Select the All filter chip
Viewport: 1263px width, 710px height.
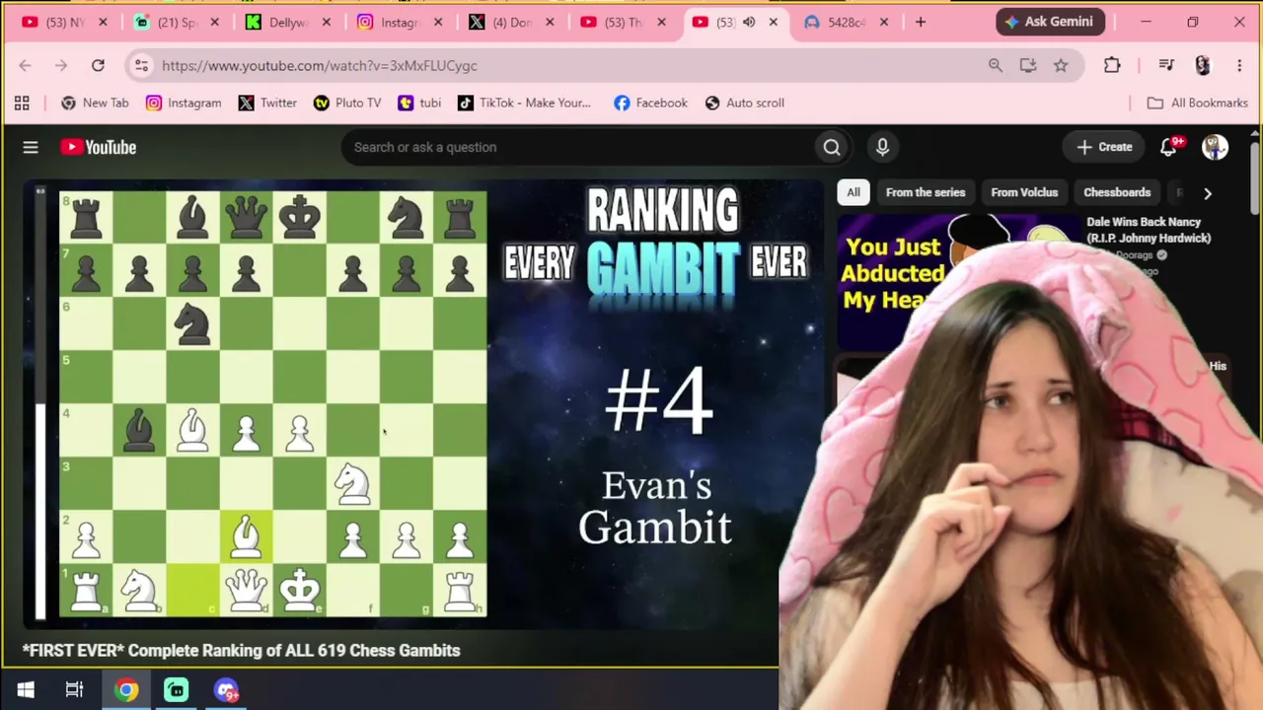coord(854,192)
